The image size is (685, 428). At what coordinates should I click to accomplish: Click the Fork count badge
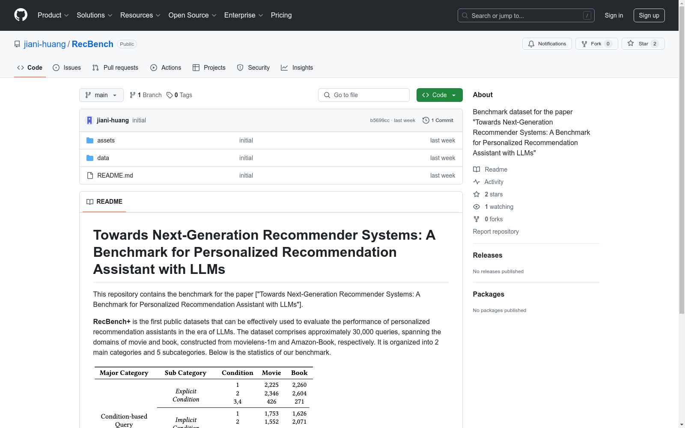pos(608,44)
